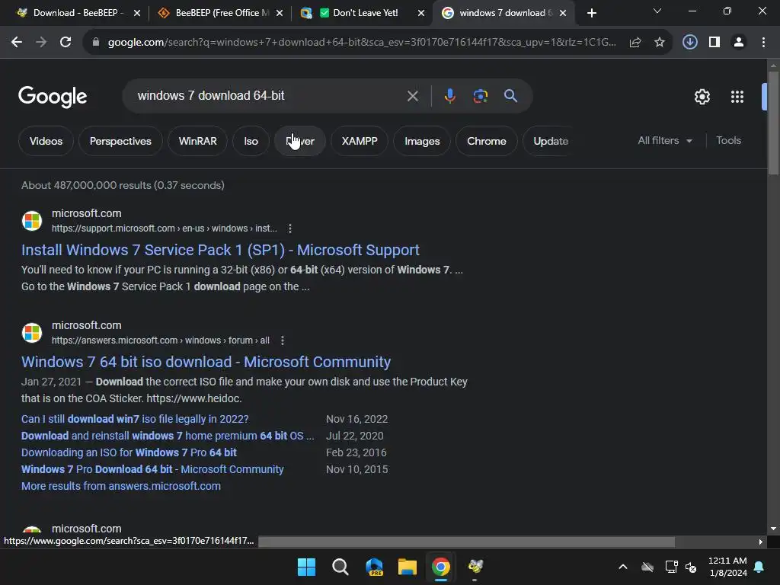Screen dimensions: 780x585
Task: Open the notification bell in taskbar
Action: [x=759, y=567]
